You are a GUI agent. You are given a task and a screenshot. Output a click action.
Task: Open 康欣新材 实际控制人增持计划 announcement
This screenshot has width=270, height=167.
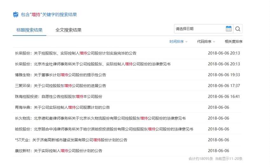[58, 151]
